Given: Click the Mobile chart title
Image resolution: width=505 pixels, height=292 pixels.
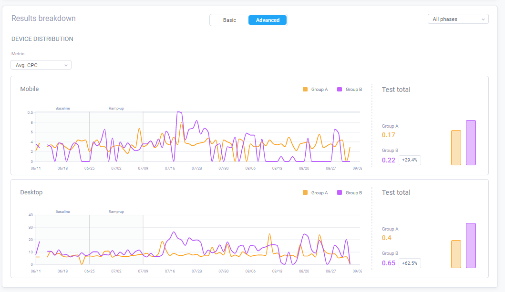Looking at the screenshot, I should point(29,89).
